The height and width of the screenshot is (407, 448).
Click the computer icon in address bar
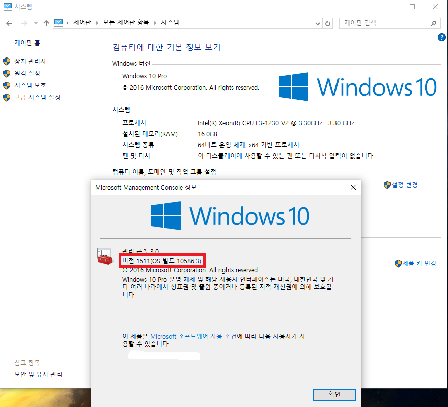click(59, 23)
